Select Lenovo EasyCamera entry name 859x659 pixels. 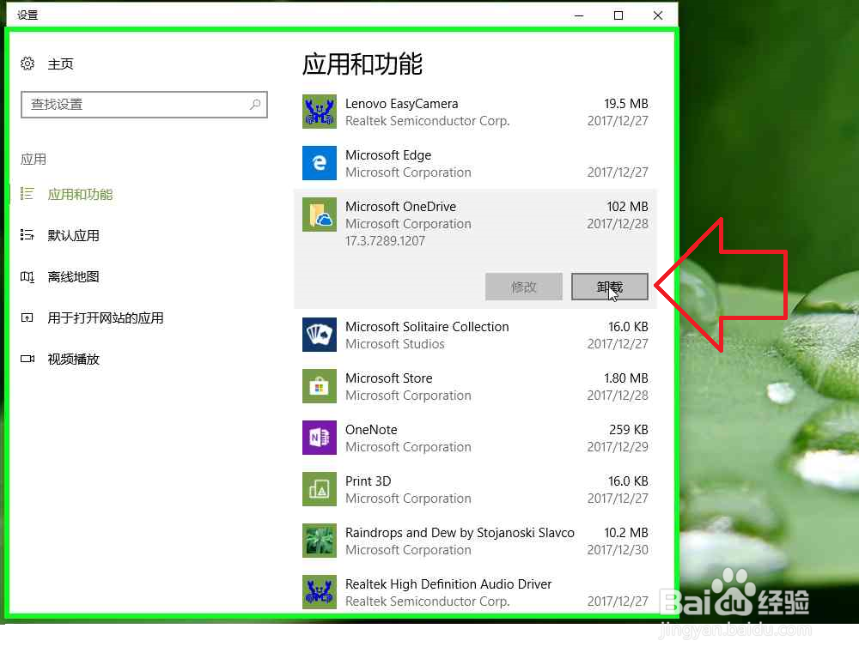pyautogui.click(x=401, y=104)
